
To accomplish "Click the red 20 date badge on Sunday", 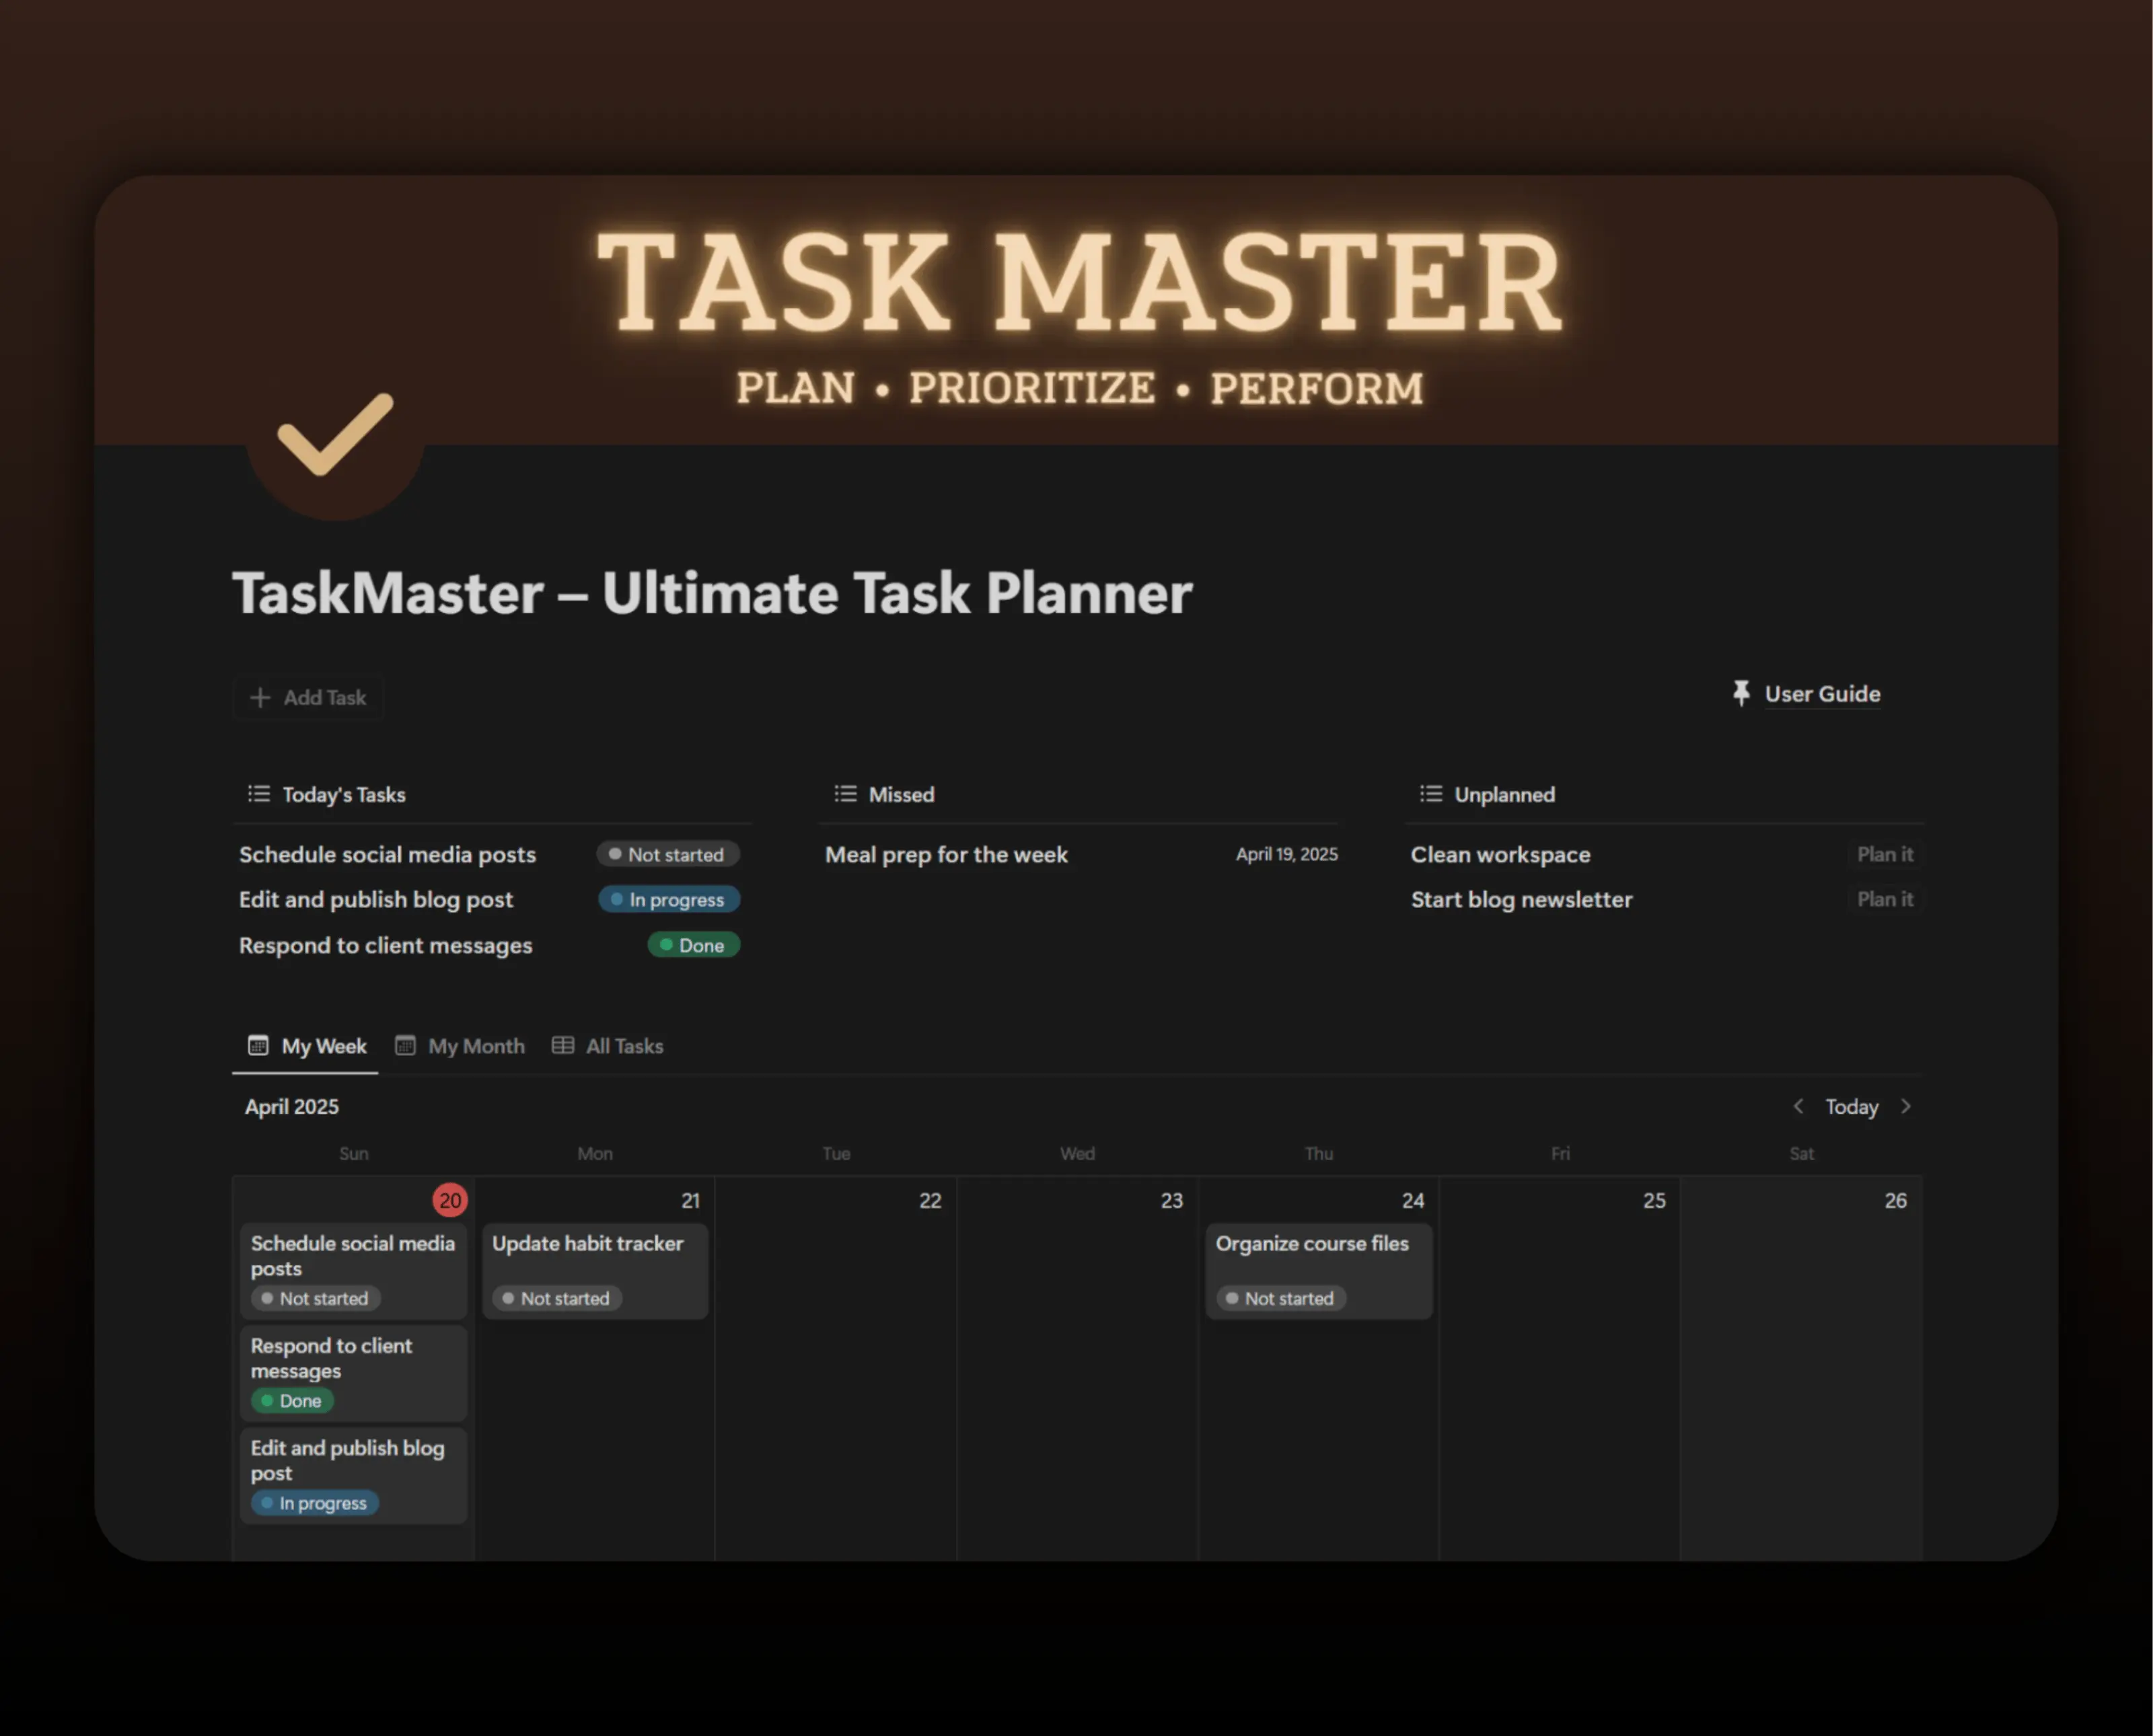I will pyautogui.click(x=450, y=1200).
